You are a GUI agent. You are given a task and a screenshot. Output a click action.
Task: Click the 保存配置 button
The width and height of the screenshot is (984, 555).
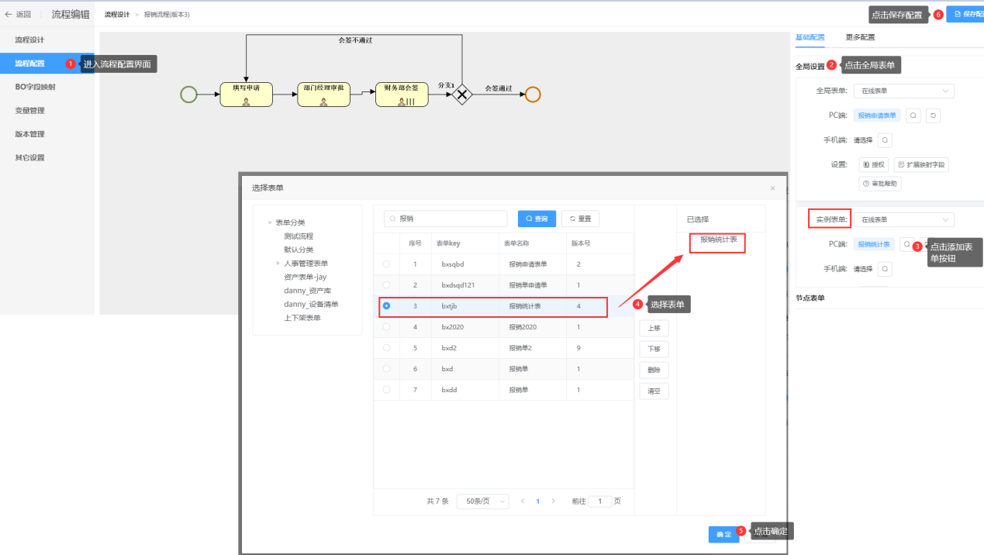pyautogui.click(x=965, y=14)
